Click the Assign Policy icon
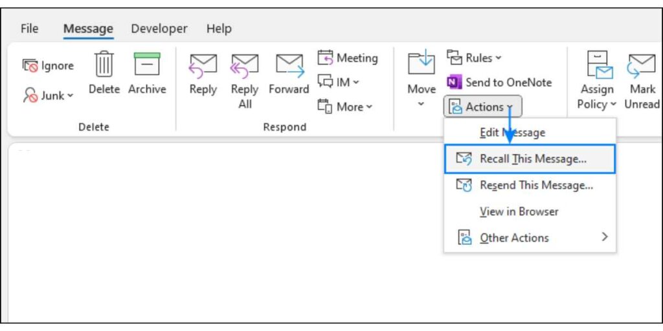 pos(600,65)
